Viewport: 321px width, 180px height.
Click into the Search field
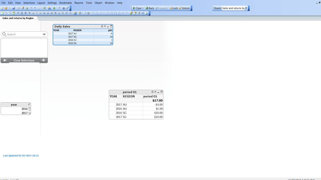25,34
